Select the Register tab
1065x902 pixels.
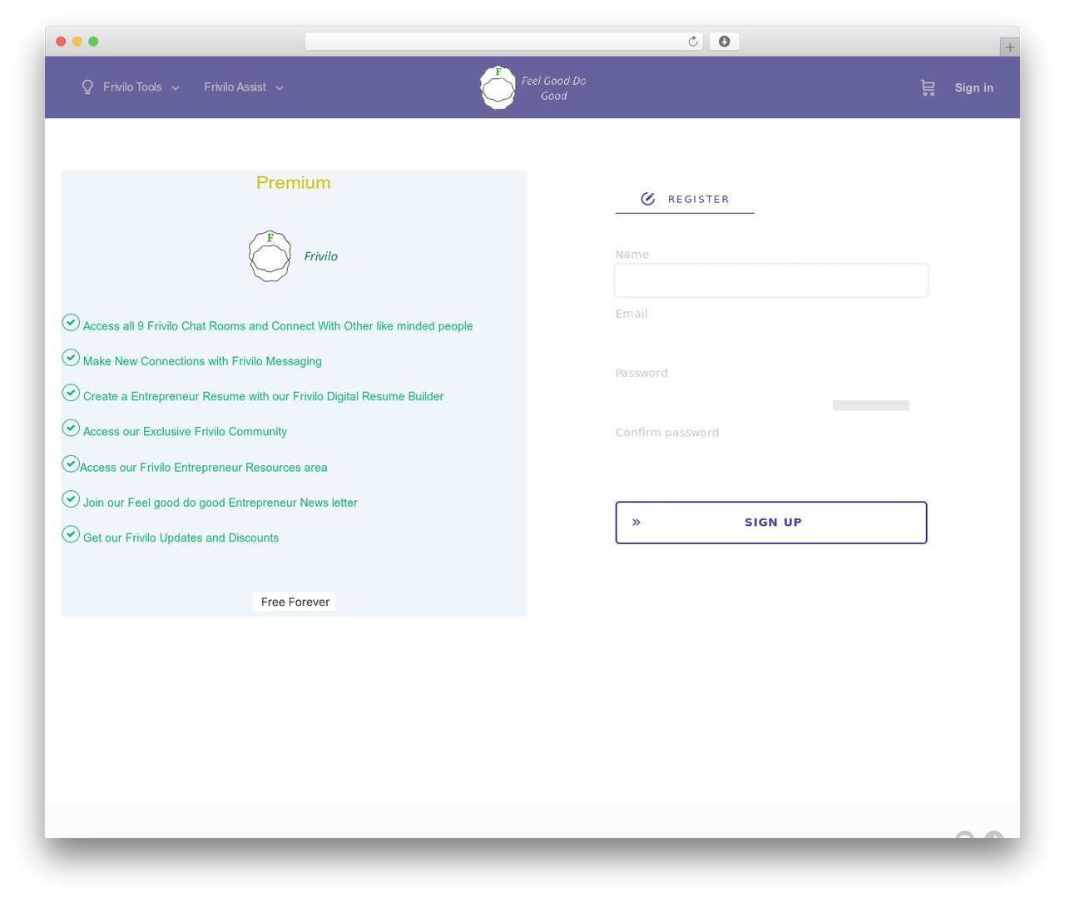pyautogui.click(x=685, y=199)
